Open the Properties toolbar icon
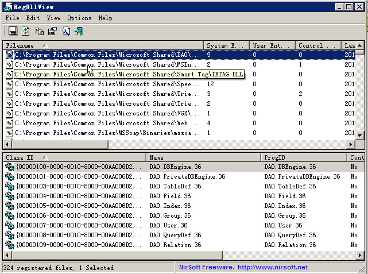This screenshot has height=274, width=368. pyautogui.click(x=53, y=31)
